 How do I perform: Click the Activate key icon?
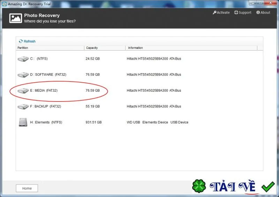click(x=214, y=13)
